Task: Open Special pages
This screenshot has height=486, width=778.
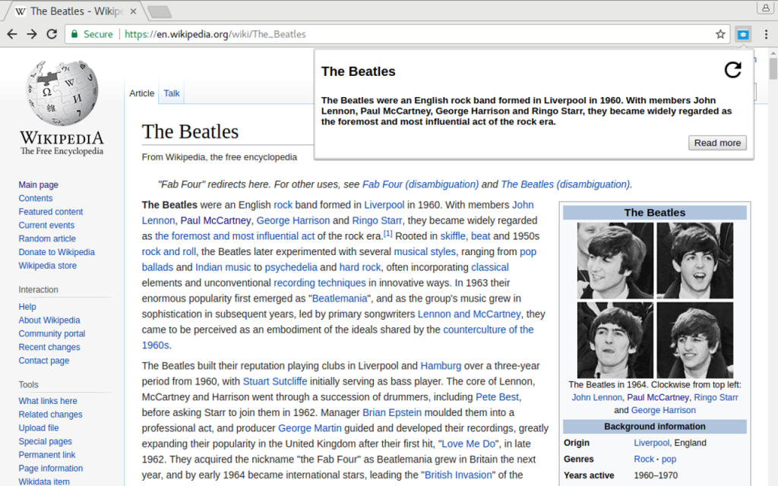Action: pyautogui.click(x=45, y=441)
